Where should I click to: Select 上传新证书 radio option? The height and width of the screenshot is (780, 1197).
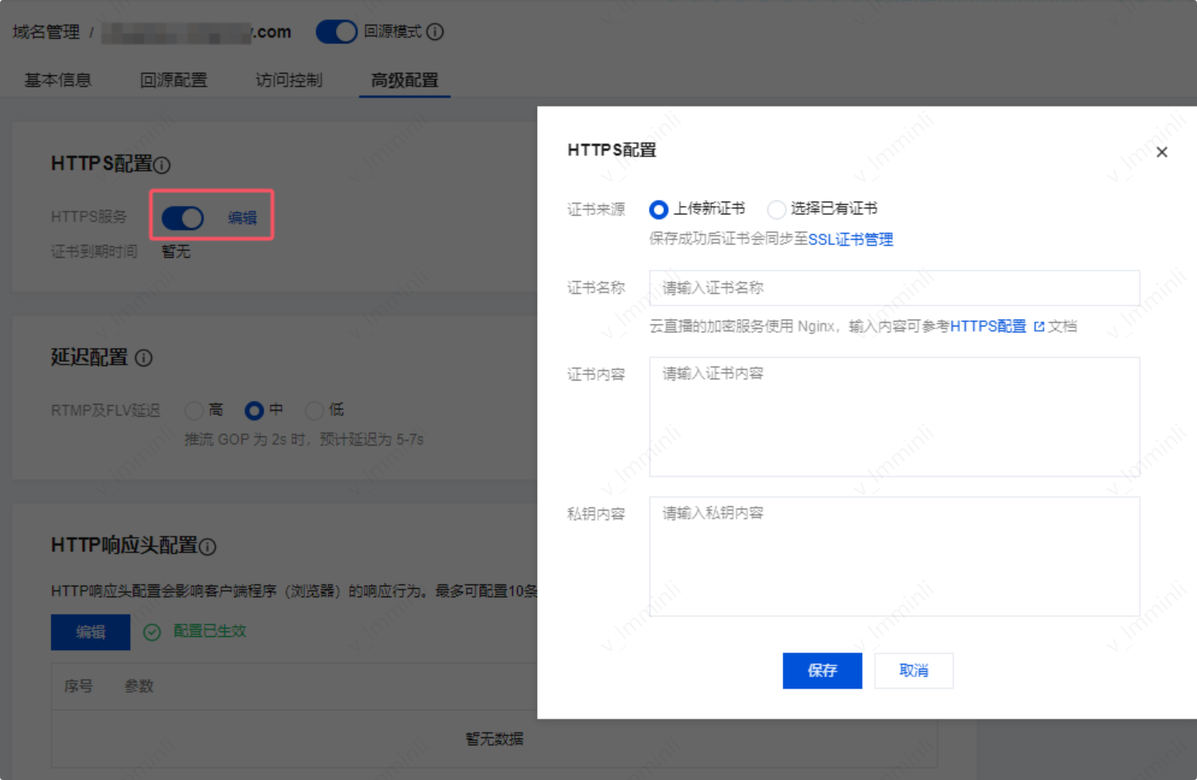(x=658, y=209)
